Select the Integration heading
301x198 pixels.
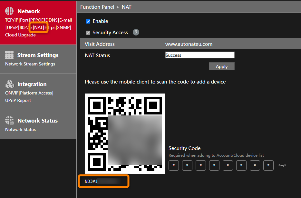[32, 84]
